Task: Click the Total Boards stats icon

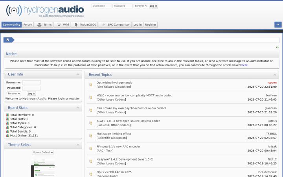Action: click(x=7, y=131)
